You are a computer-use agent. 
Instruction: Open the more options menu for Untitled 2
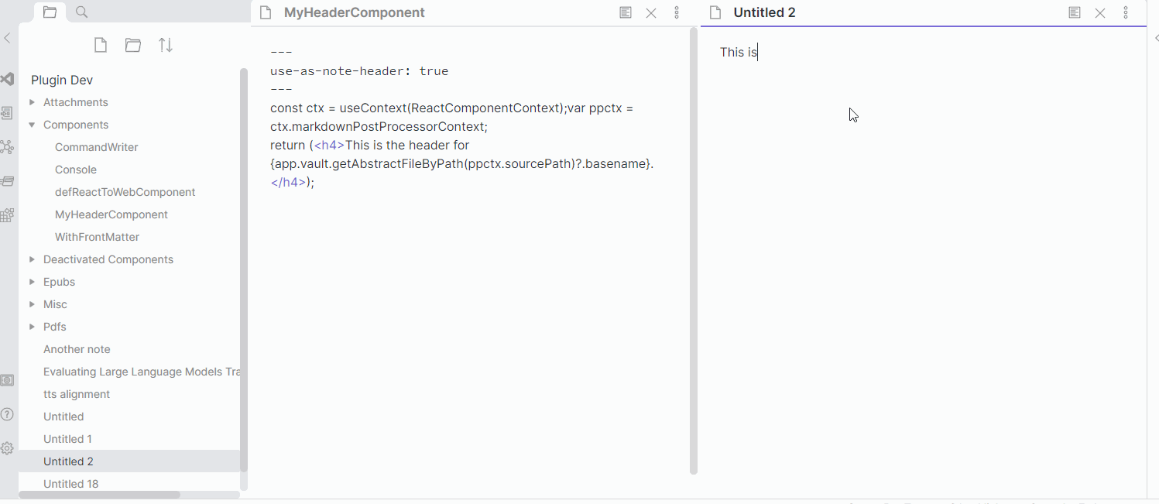tap(1126, 12)
